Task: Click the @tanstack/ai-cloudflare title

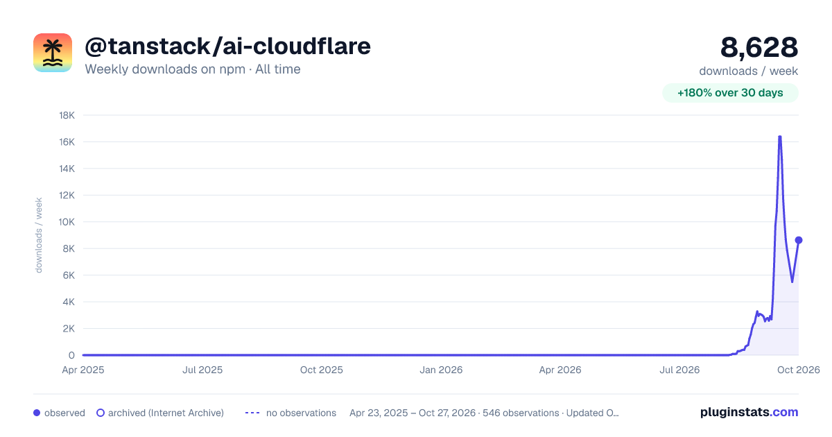Action: point(227,46)
